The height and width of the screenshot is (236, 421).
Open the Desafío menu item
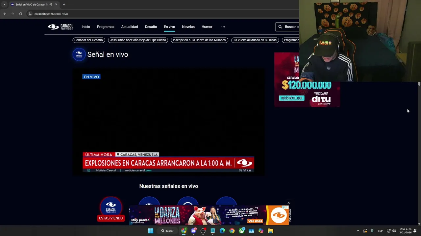151,27
